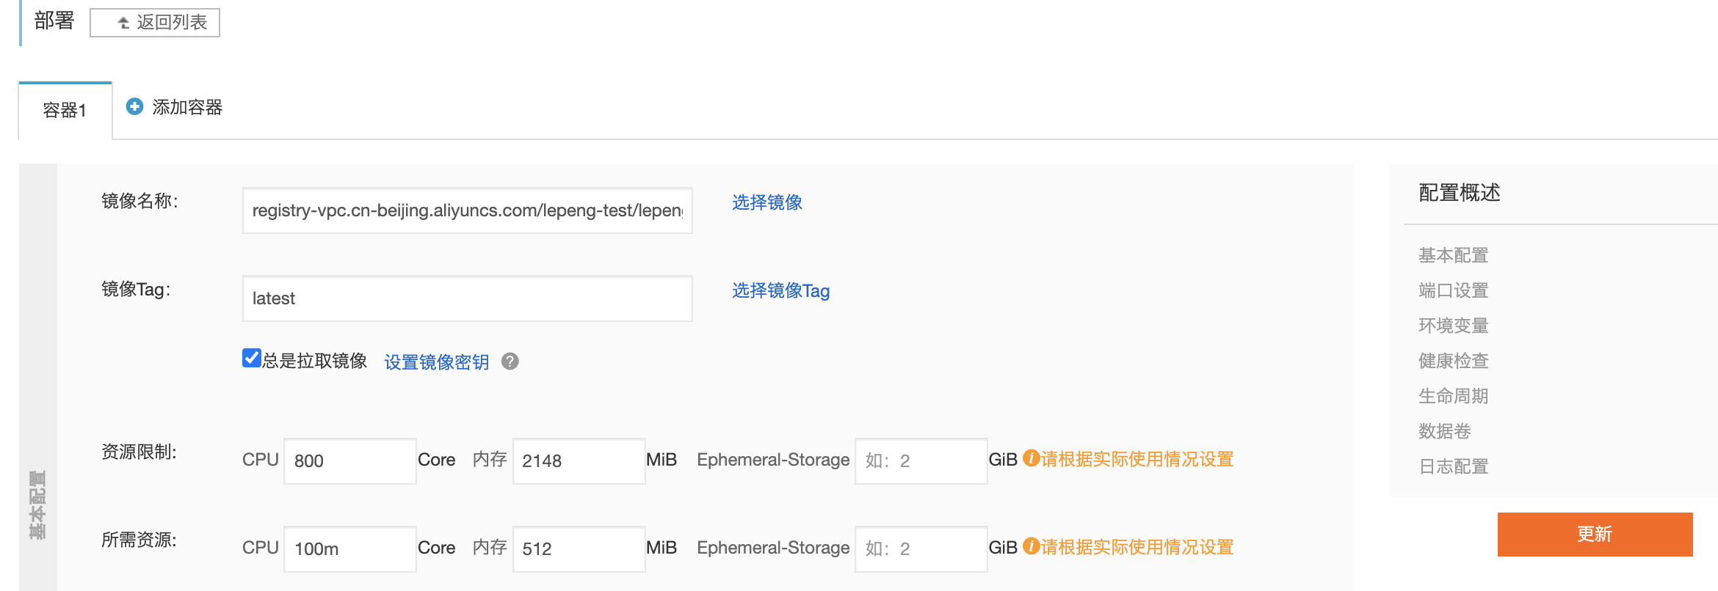Click the 镜像Tag field containing latest
This screenshot has height=591, width=1718.
click(467, 299)
